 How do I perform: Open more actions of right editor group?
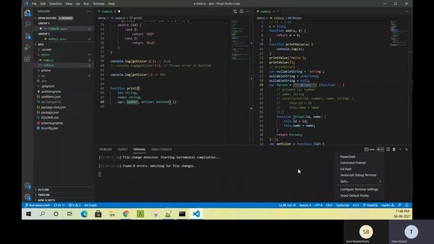pos(407,12)
